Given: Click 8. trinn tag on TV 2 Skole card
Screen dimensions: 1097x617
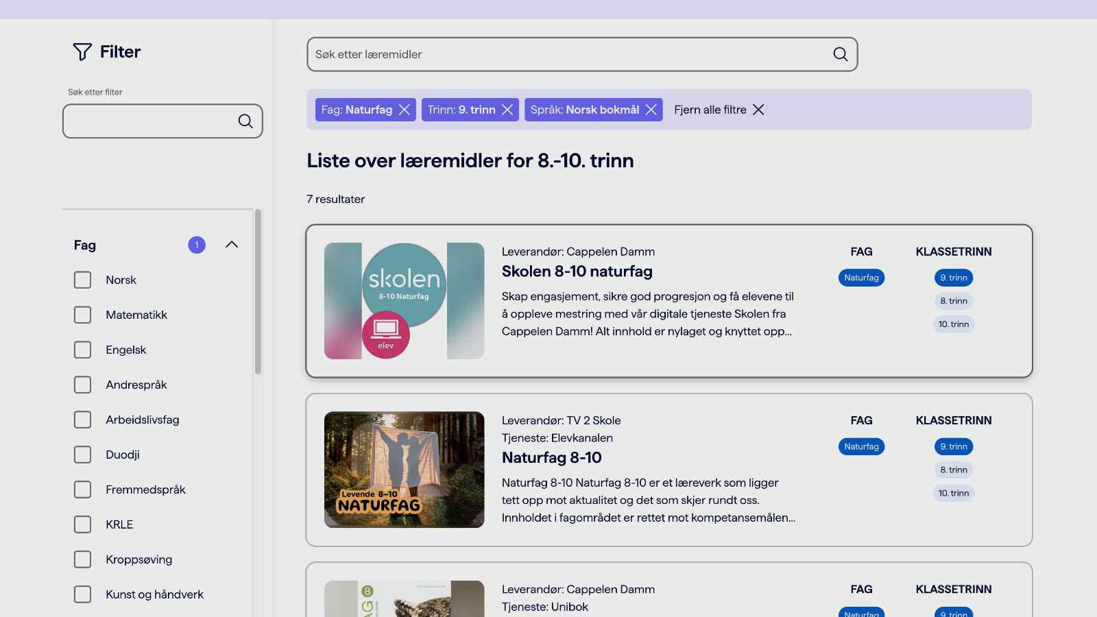Looking at the screenshot, I should pos(954,470).
